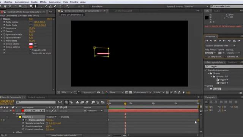Toggle the Schermo int. checkbox
Screen dimensions: 243x137
[226, 57]
